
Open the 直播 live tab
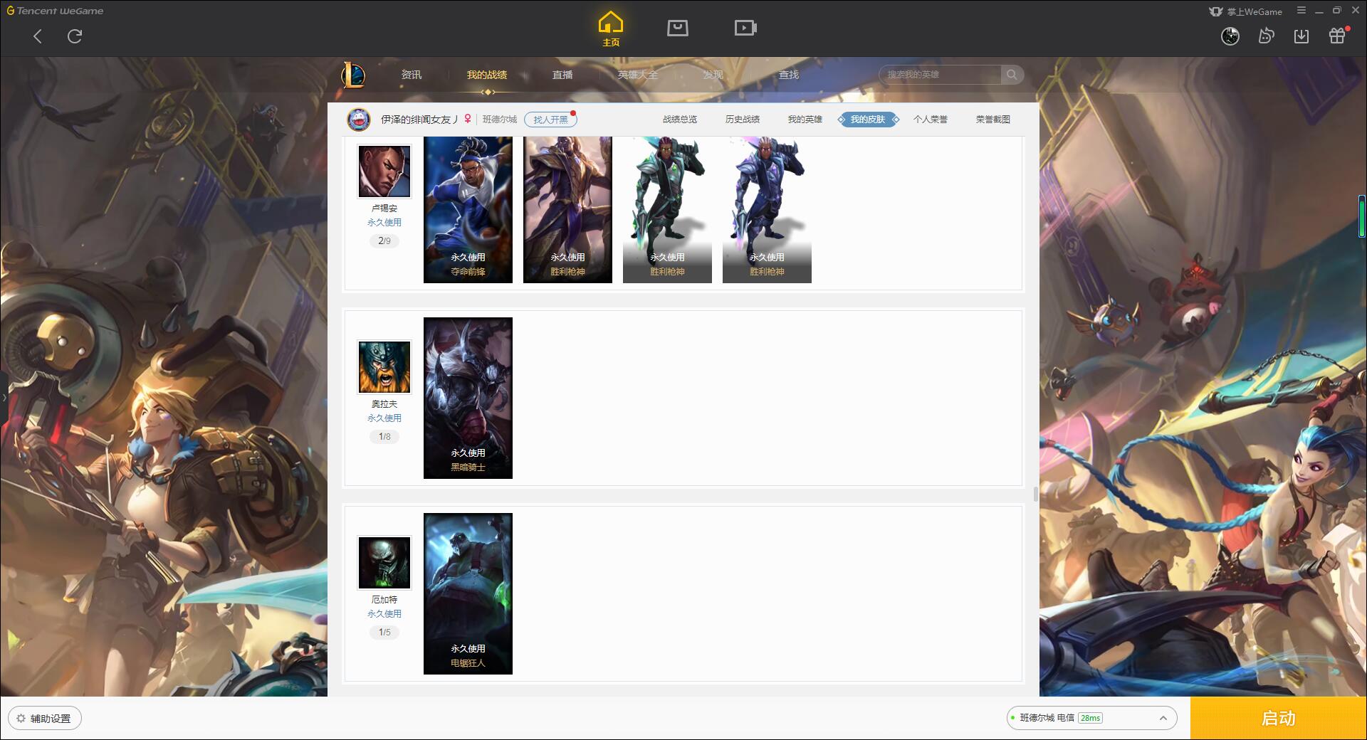click(562, 75)
